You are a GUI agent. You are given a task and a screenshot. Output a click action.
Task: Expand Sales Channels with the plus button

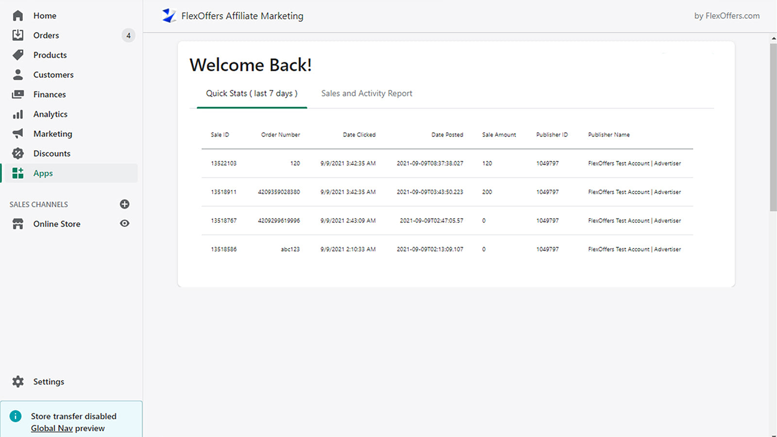pyautogui.click(x=124, y=204)
